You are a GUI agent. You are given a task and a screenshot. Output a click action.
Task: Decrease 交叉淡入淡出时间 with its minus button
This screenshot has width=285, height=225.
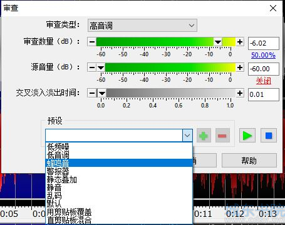(92, 93)
